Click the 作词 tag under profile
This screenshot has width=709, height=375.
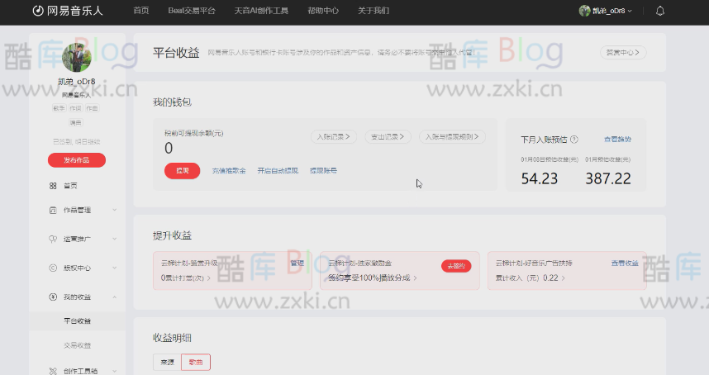75,108
